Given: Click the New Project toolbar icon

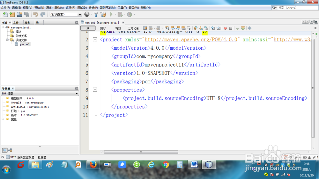Looking at the screenshot, I should 12,14.
